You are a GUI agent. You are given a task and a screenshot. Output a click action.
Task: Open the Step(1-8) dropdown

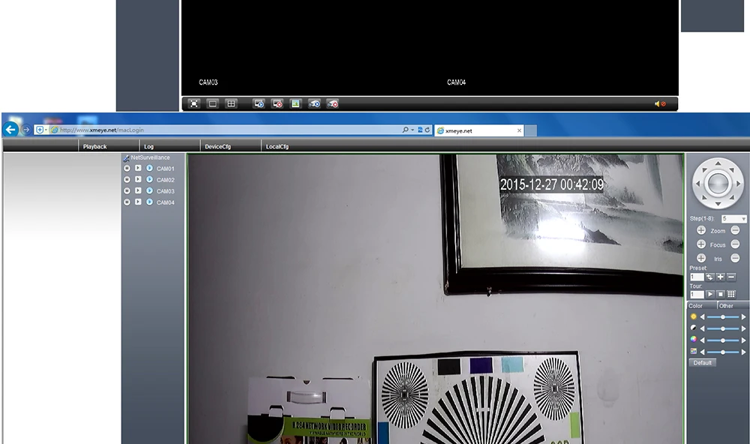(x=733, y=219)
